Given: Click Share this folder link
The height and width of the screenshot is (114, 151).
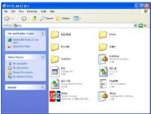Looking at the screenshot, I should click(x=22, y=46).
